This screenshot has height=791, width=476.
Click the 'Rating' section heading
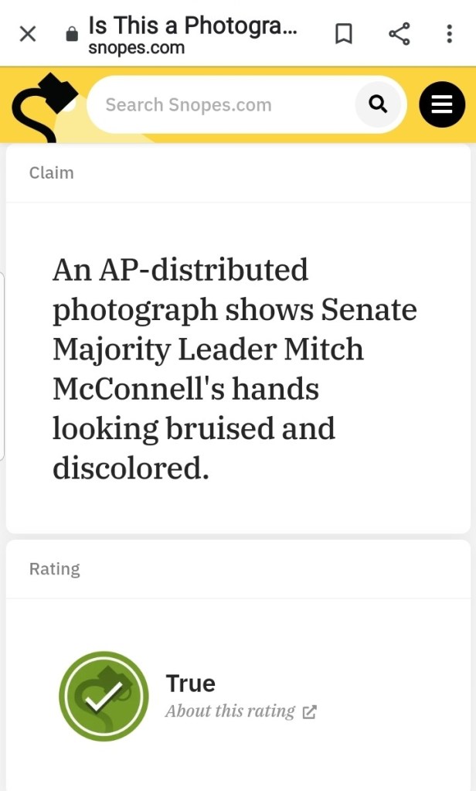[54, 569]
